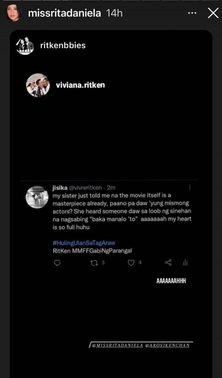This screenshot has width=222, height=378.
Task: Click the missritadaniela profile picture
Action: pos(14,13)
